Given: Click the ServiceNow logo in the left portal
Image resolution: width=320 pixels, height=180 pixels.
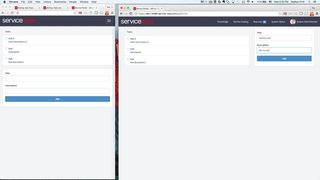Looking at the screenshot, I should click(19, 20).
